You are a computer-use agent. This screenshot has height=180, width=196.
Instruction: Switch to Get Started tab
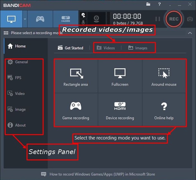pyautogui.click(x=70, y=48)
